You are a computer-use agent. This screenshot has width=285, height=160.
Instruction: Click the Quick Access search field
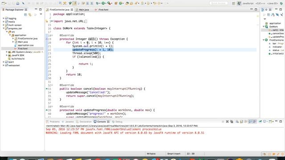[219, 3]
